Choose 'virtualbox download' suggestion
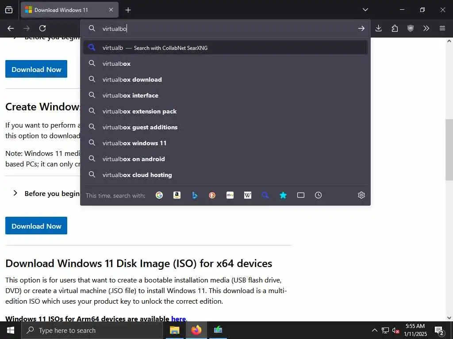 pyautogui.click(x=225, y=79)
